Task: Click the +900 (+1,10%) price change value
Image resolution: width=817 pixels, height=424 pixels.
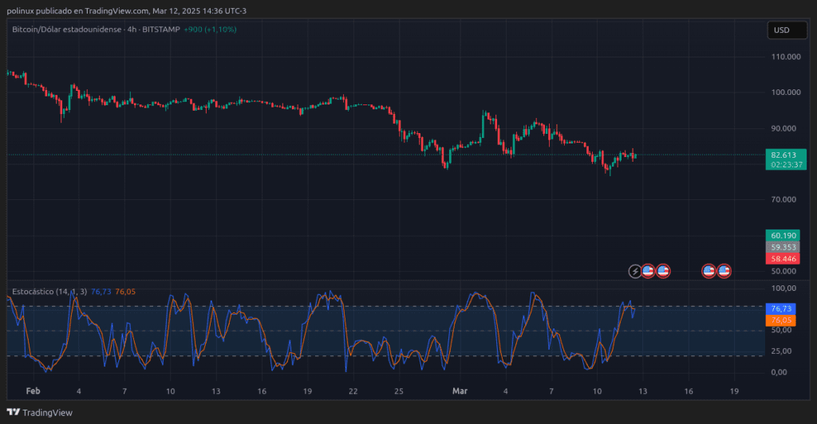Action: tap(210, 29)
